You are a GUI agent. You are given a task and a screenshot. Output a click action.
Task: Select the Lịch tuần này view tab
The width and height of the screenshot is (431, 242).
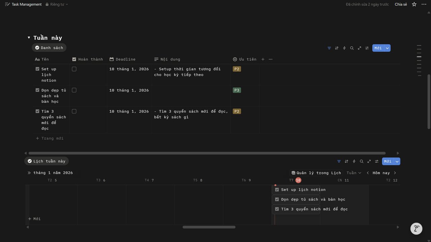[46, 161]
